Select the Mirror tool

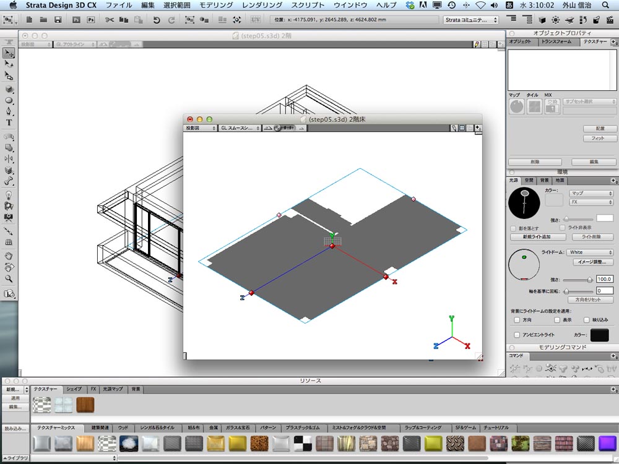[9, 158]
